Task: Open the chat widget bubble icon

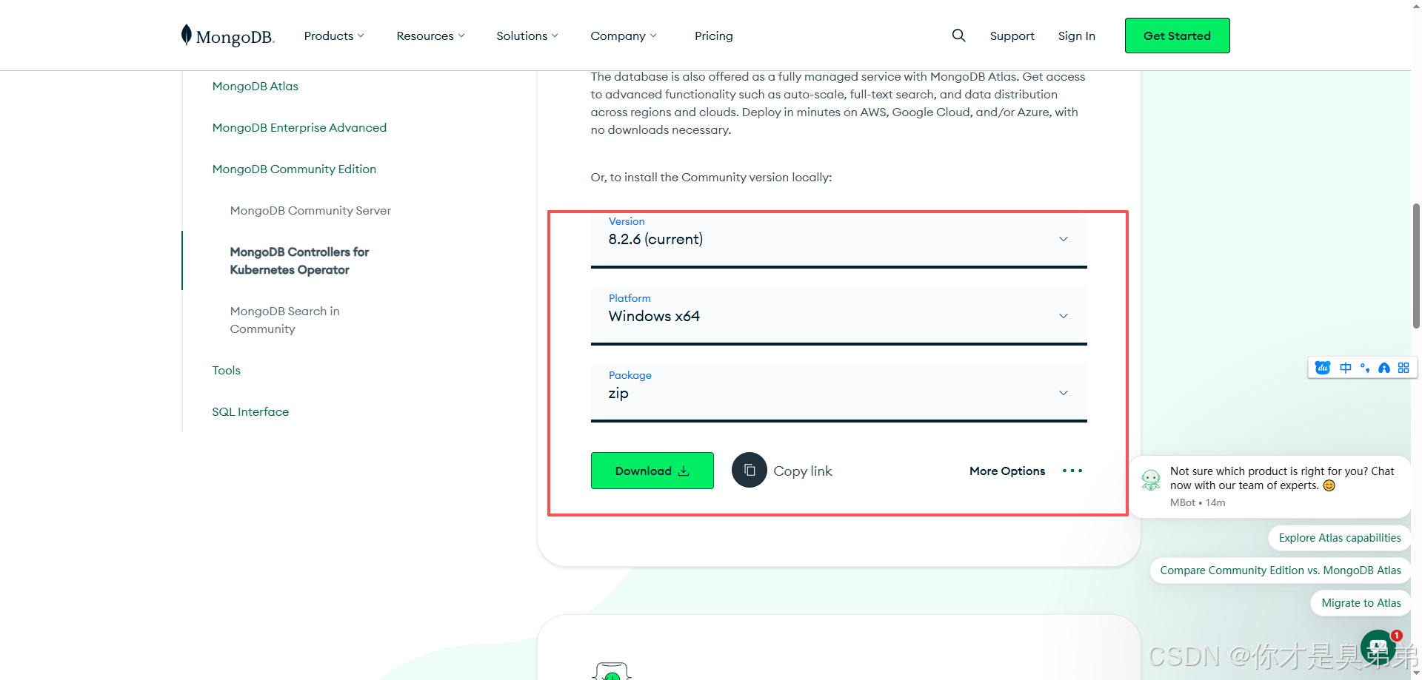Action: [x=1378, y=647]
